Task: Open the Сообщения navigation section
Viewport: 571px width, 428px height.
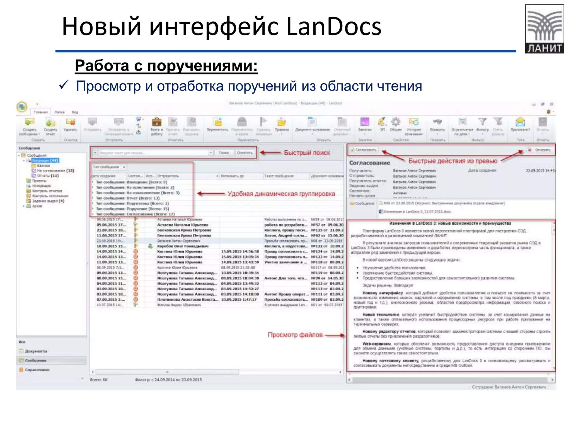Action: (51, 361)
